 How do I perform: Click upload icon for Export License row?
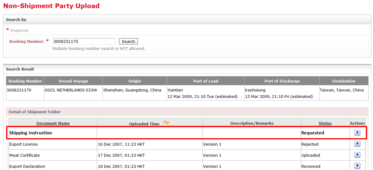pos(357,144)
